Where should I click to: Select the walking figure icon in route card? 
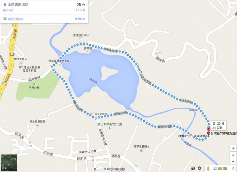[x=5, y=5]
